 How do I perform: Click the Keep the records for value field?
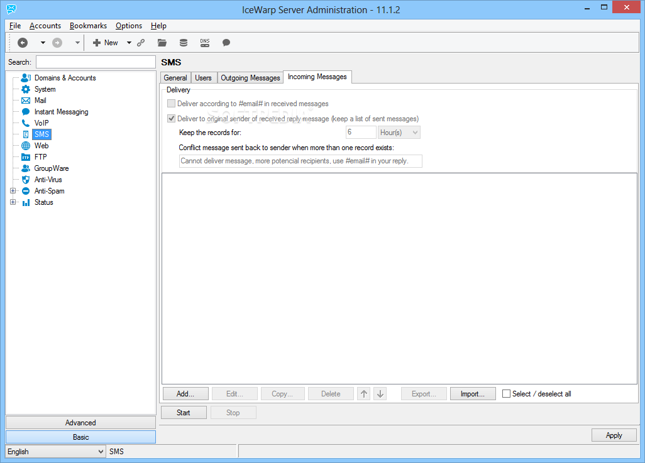click(361, 133)
